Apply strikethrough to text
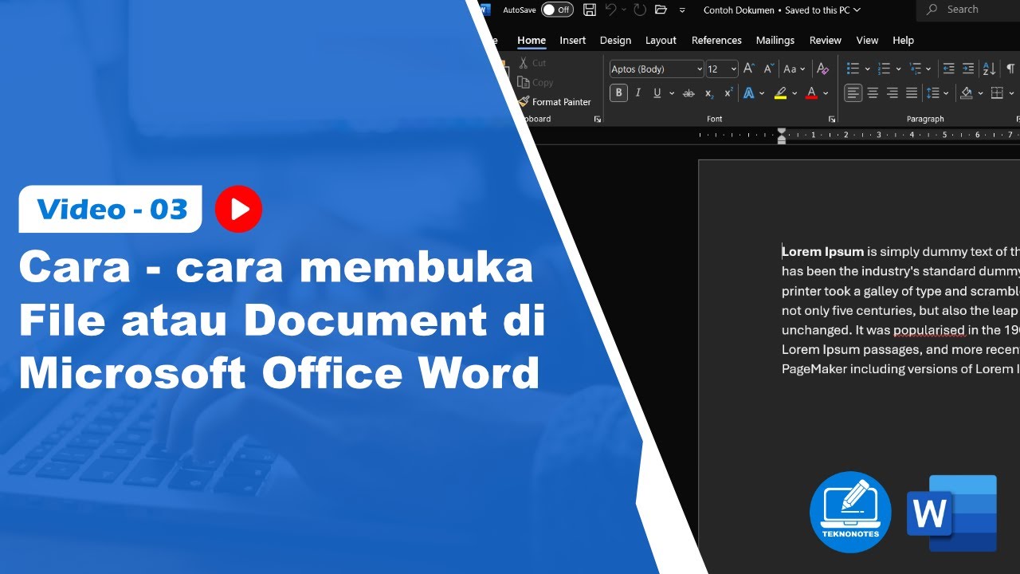Viewport: 1020px width, 574px height. tap(688, 93)
